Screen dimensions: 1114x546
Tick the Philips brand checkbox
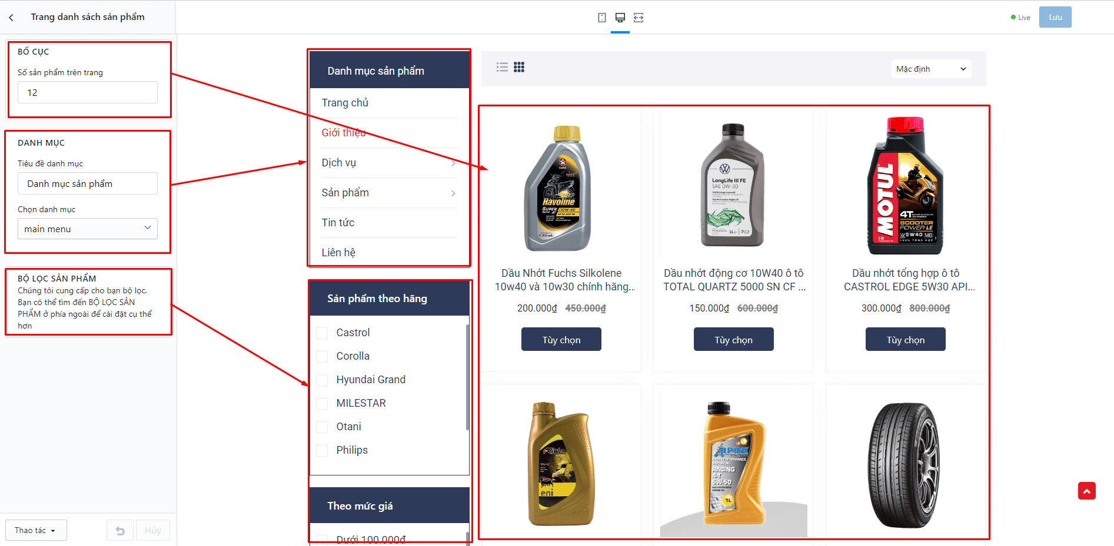[x=322, y=451]
